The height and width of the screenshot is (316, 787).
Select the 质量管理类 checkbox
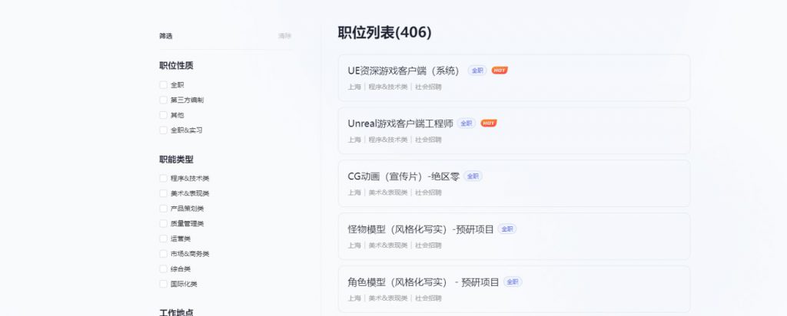[163, 224]
